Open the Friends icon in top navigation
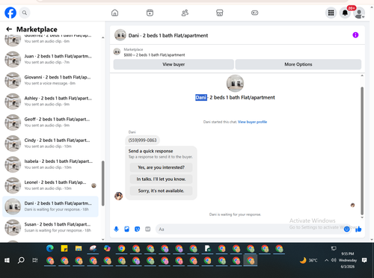The height and width of the screenshot is (278, 374). (x=185, y=13)
